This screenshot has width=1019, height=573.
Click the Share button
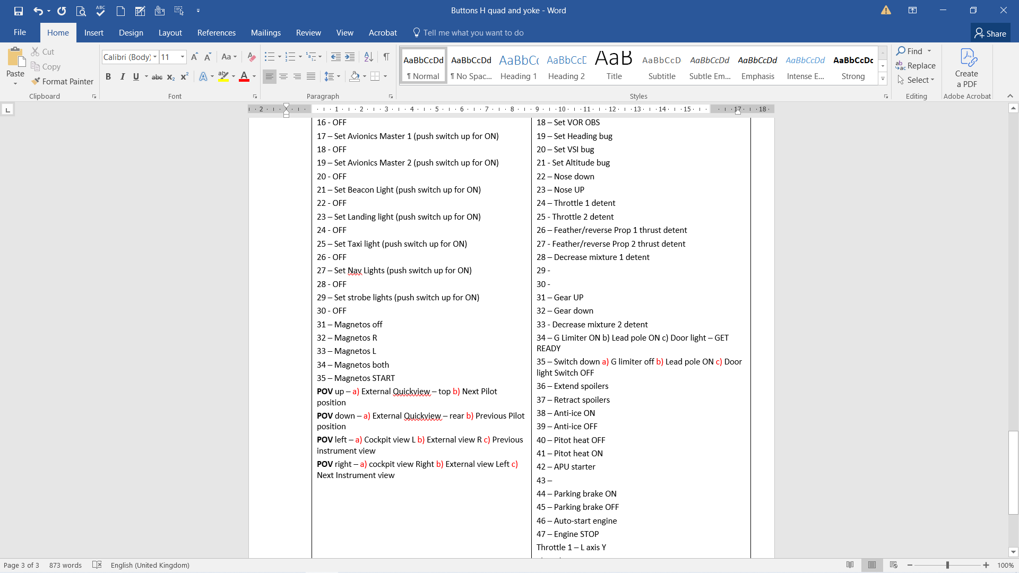click(x=990, y=33)
